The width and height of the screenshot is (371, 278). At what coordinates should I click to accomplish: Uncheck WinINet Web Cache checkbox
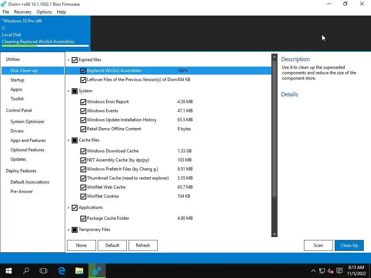pyautogui.click(x=83, y=188)
